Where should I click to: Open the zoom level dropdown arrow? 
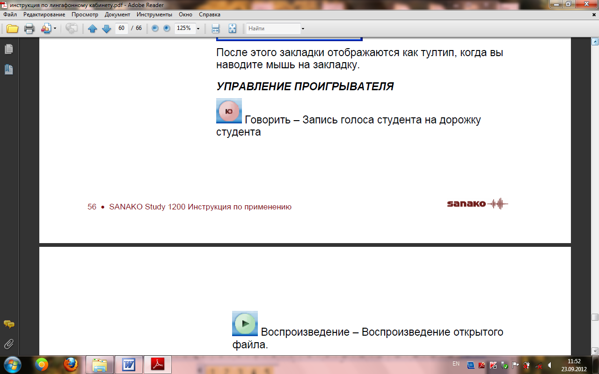pyautogui.click(x=198, y=29)
